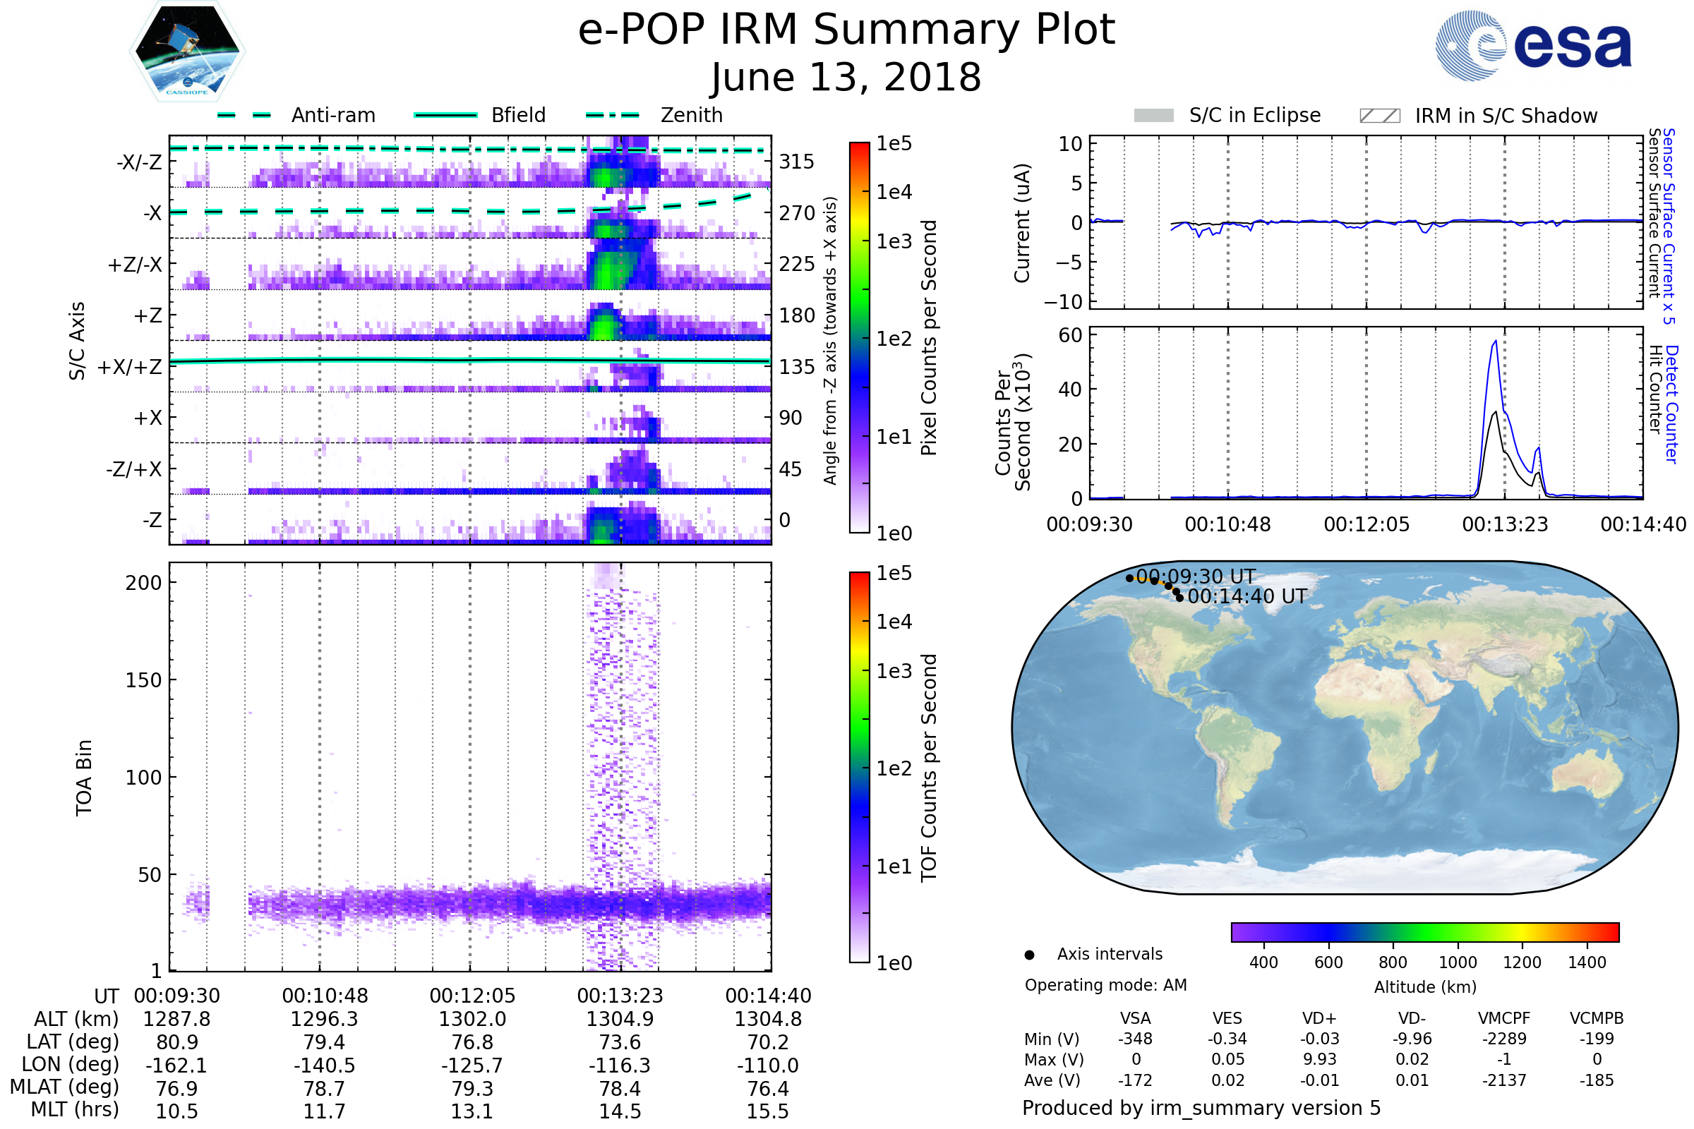Click the CASSIOPE satellite mission logo

tap(187, 52)
